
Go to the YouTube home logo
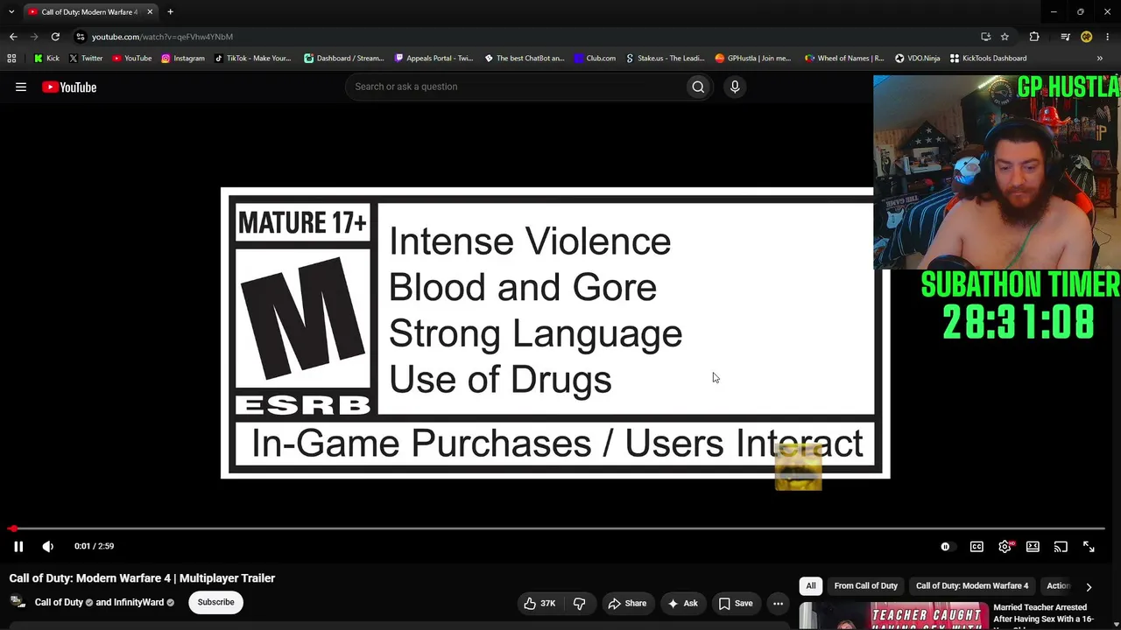(69, 87)
